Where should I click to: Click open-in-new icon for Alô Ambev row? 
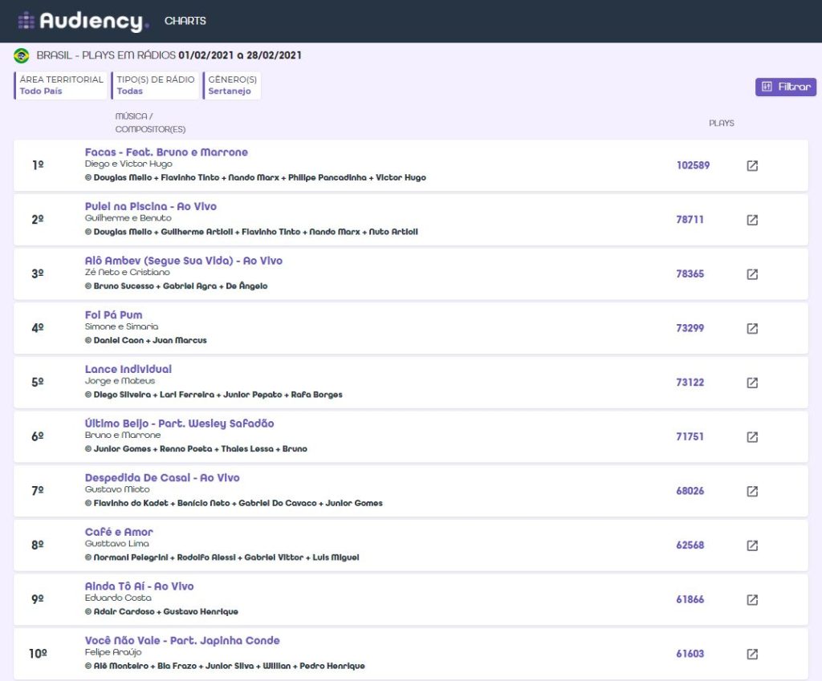752,274
